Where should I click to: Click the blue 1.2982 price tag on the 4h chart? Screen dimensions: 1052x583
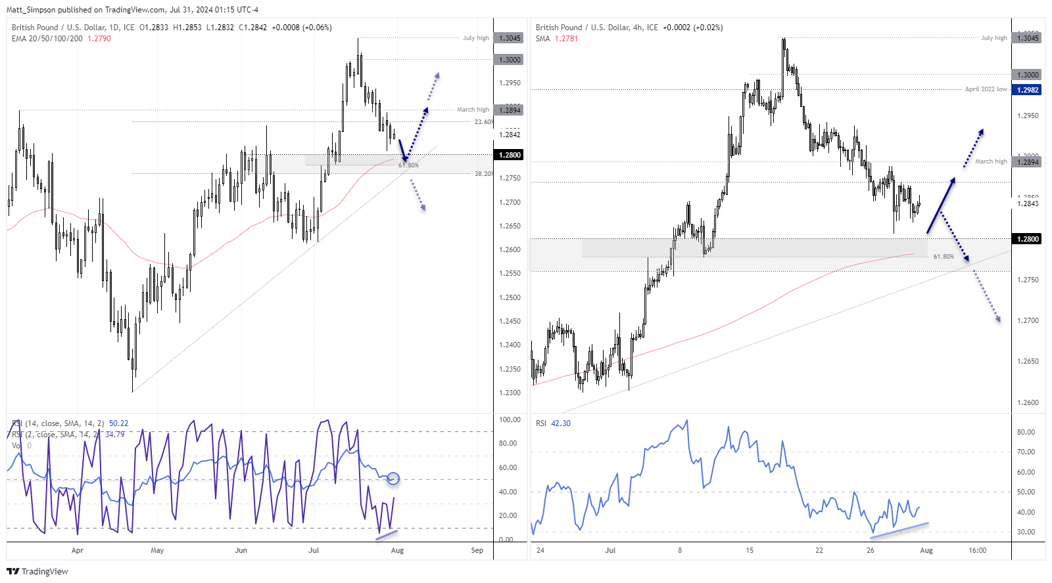[x=1028, y=90]
